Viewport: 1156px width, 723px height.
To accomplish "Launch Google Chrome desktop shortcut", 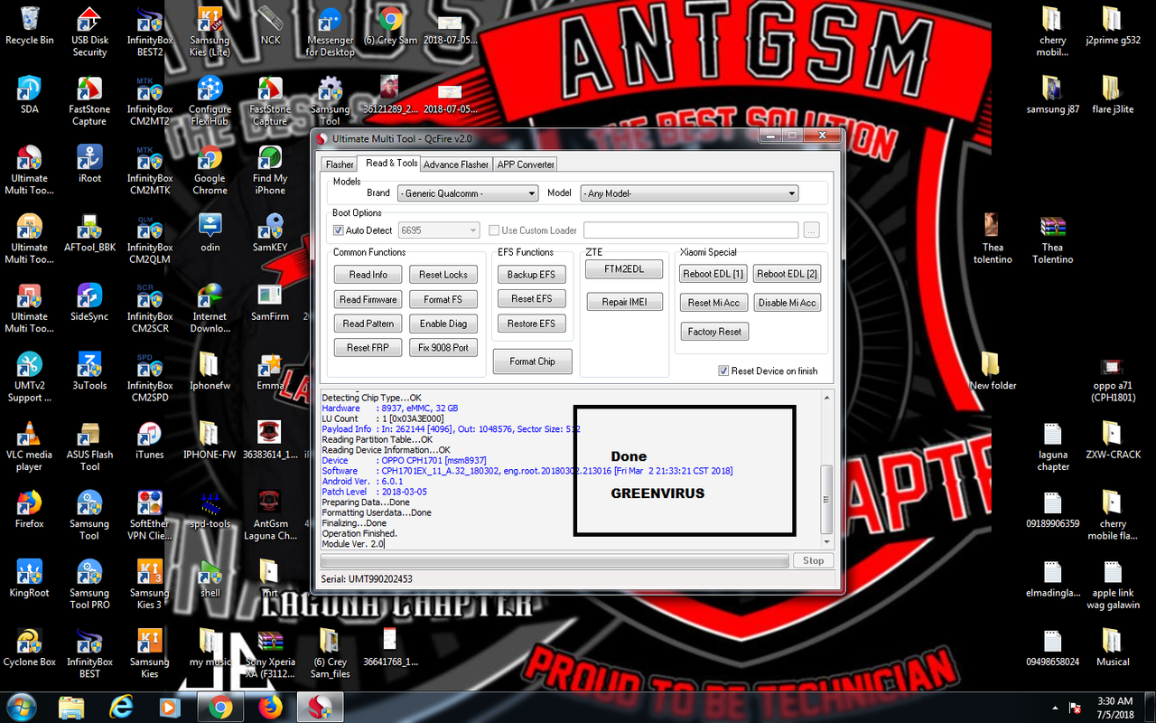I will [x=210, y=170].
